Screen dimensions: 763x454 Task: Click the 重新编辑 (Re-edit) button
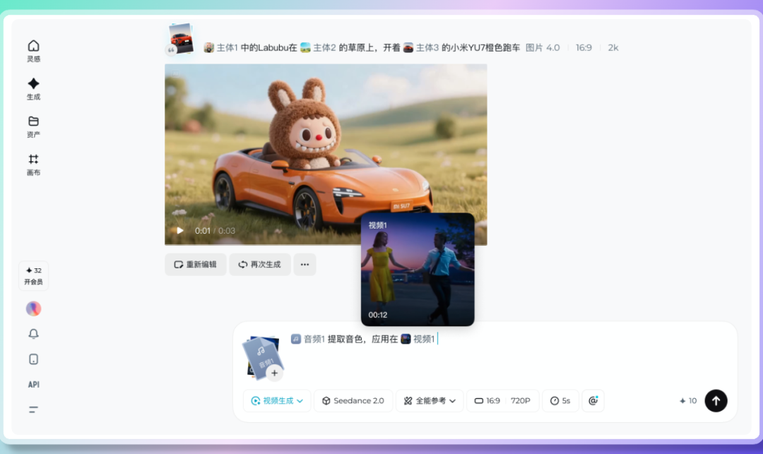click(195, 264)
